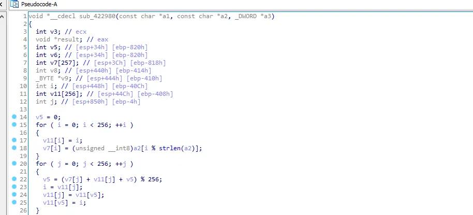
Task: Click the _BYTE type on line 9
Action: pyautogui.click(x=46, y=78)
